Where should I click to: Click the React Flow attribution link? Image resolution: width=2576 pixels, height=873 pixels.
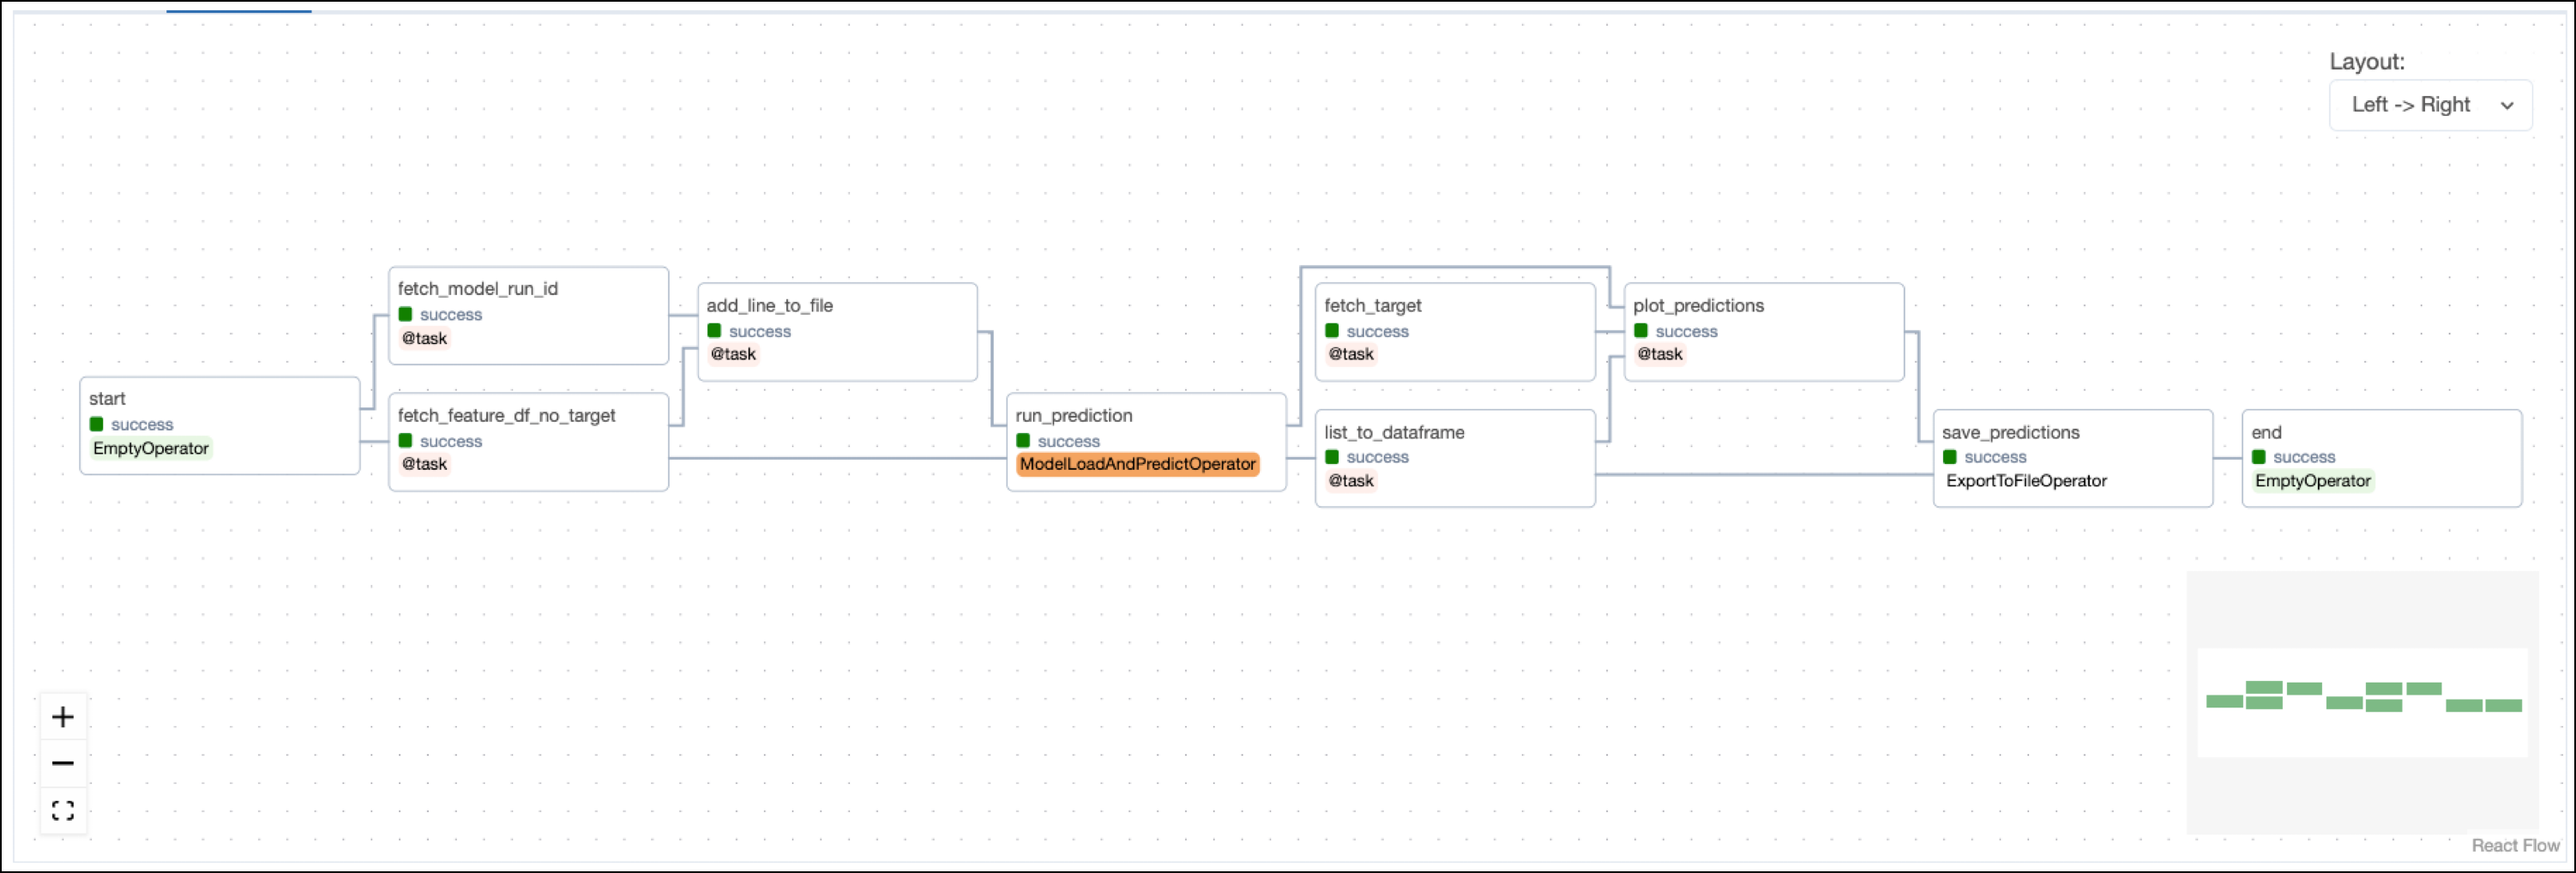2515,845
